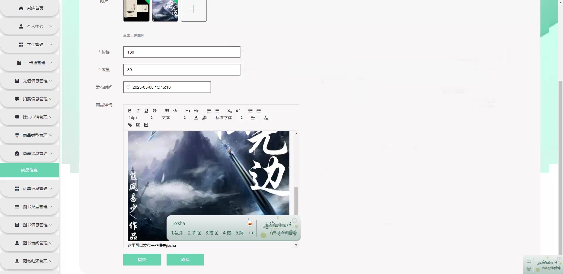Go to 系统首页 in the sidebar
Image resolution: width=563 pixels, height=274 pixels.
[29, 8]
